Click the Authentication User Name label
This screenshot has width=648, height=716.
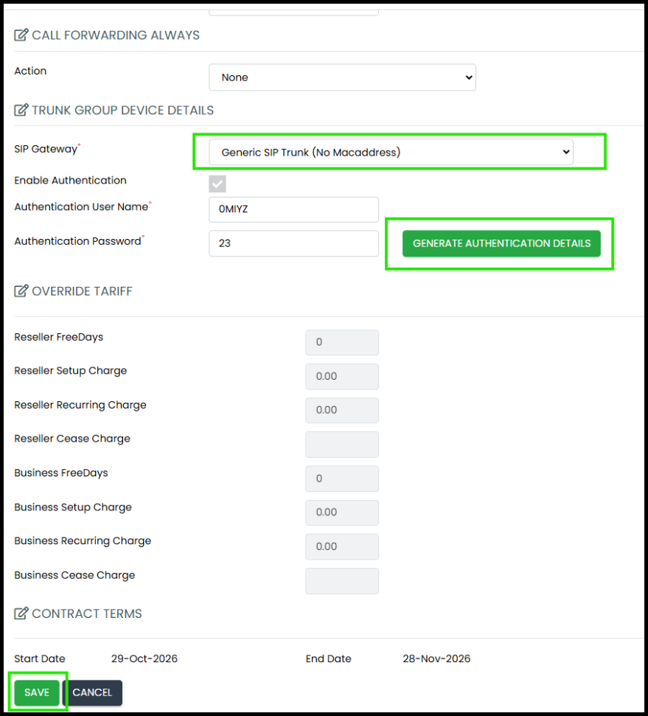coord(81,207)
